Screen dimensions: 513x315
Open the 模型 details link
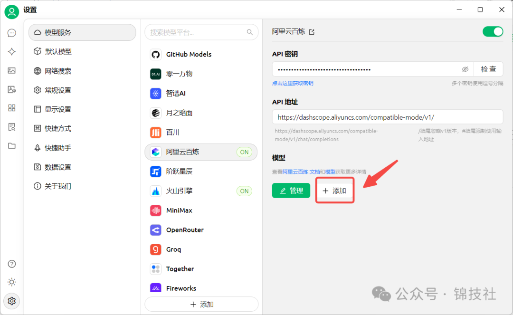coord(330,172)
